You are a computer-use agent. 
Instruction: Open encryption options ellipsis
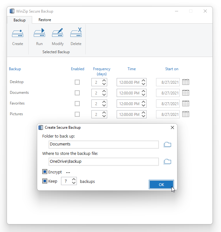click(68, 173)
